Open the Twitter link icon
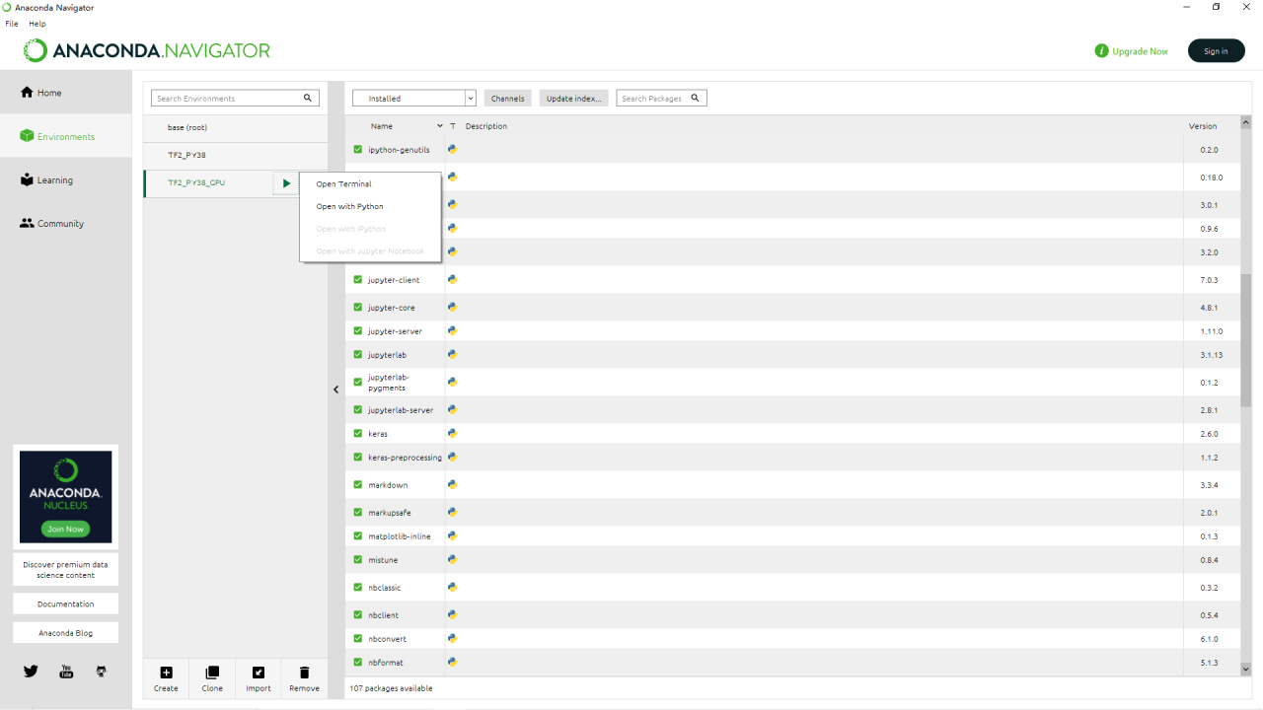1263x710 pixels. [31, 671]
